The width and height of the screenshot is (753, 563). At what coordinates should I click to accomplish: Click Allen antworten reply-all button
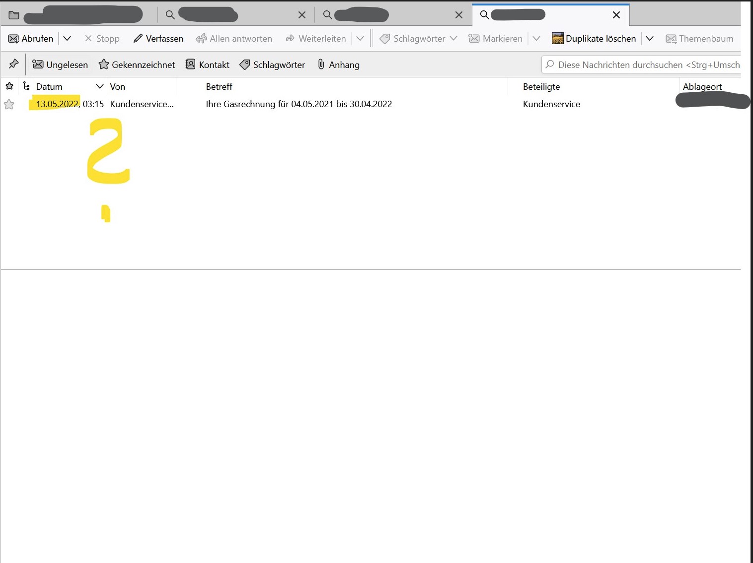tap(234, 39)
